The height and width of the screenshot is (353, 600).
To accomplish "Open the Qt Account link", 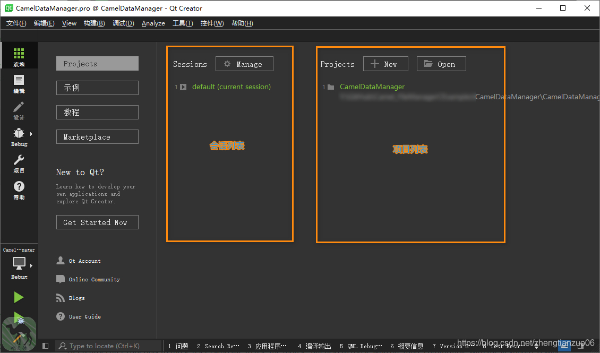I will (84, 261).
